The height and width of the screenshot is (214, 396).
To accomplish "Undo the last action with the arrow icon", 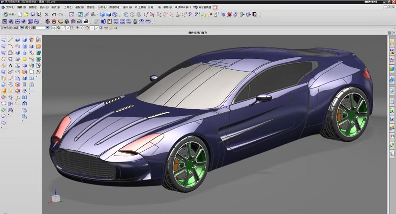I will click(54, 15).
